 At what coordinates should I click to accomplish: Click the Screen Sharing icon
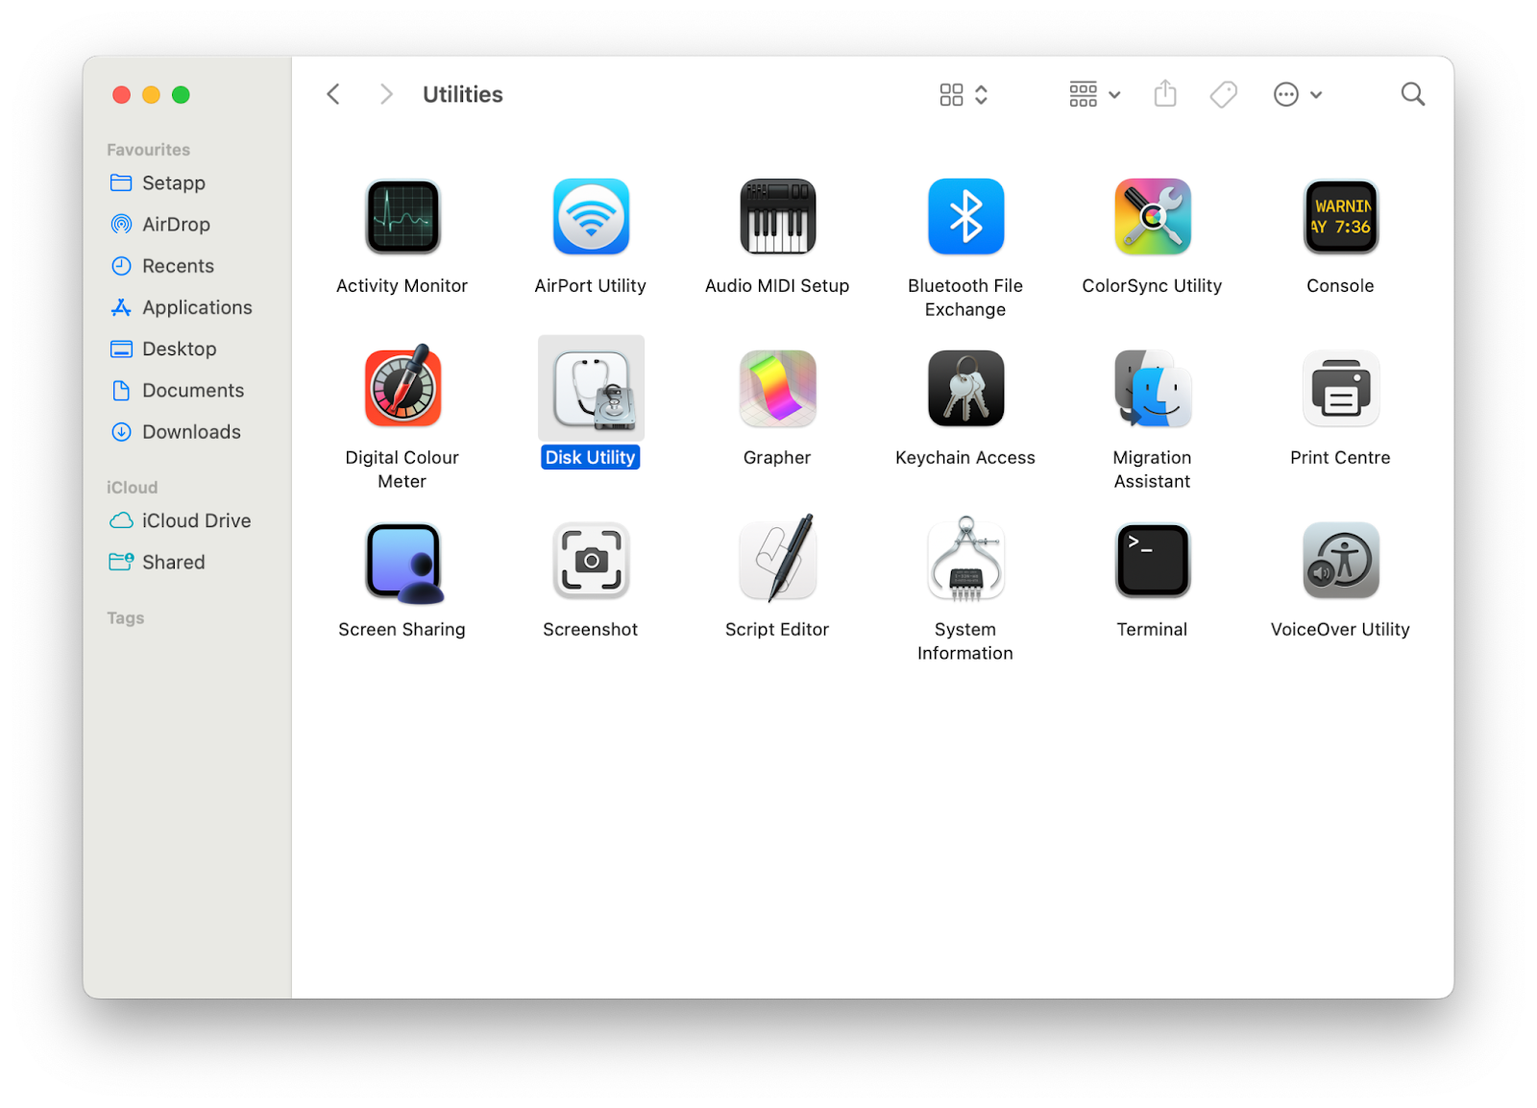(403, 563)
